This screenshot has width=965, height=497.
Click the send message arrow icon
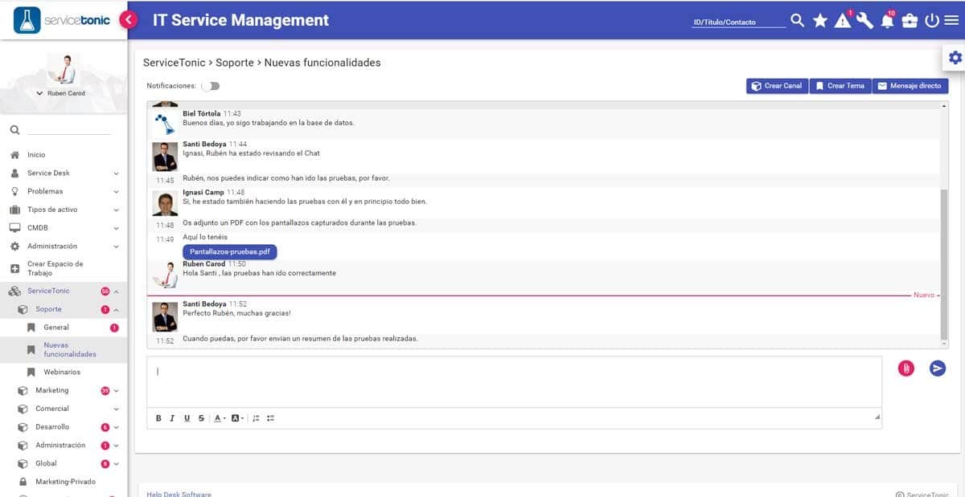coord(937,368)
